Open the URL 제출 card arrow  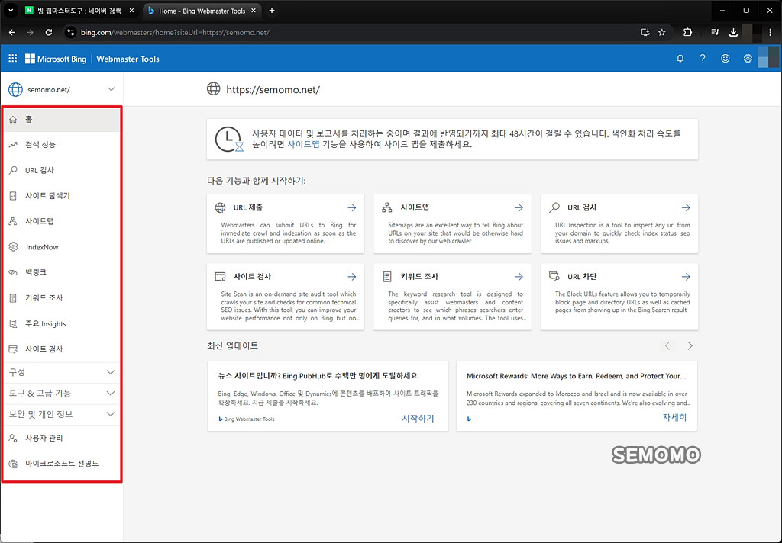352,207
